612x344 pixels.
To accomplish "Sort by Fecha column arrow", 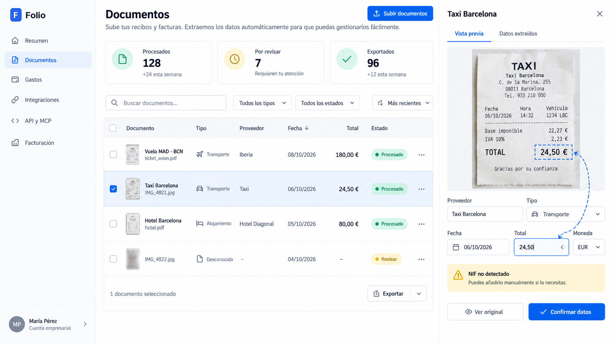I will pos(307,128).
